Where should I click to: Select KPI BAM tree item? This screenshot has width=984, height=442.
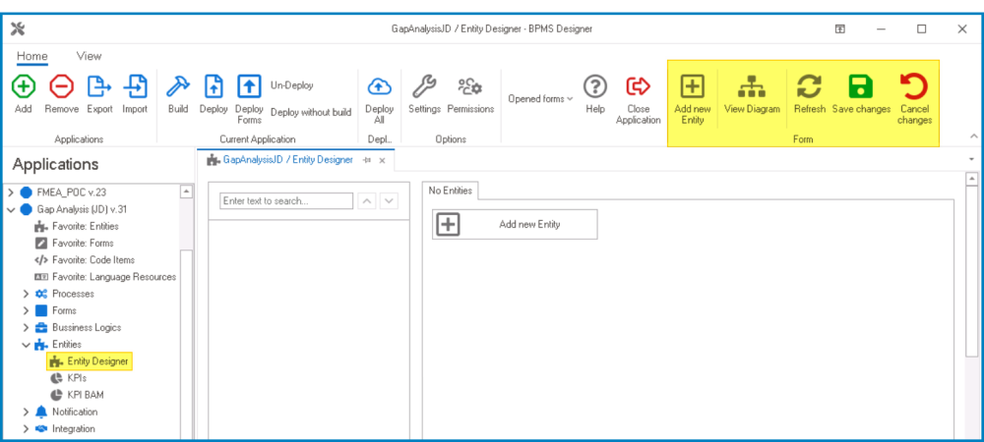coord(77,395)
